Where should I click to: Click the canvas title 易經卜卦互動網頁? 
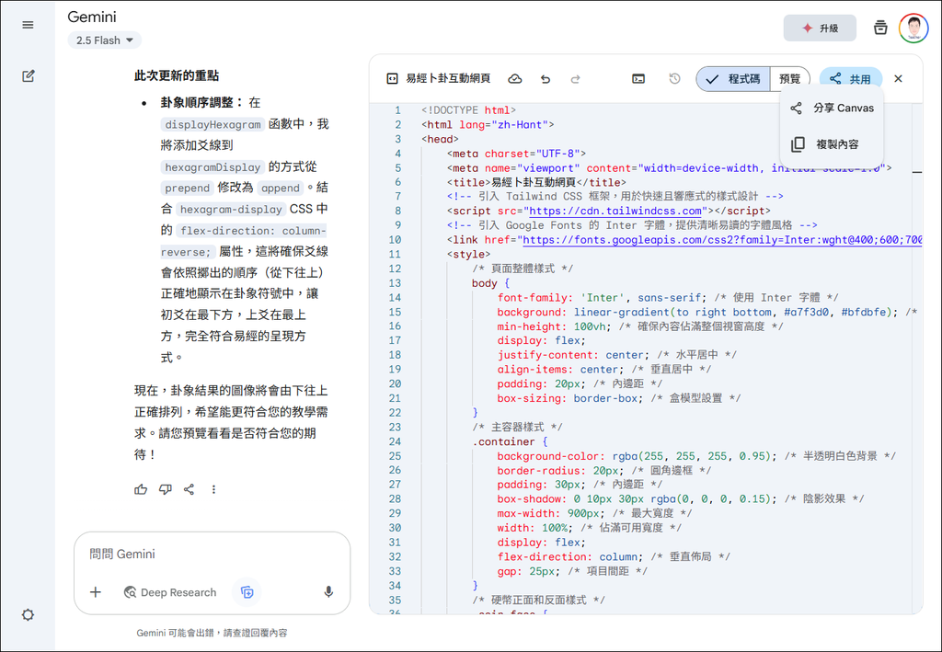click(448, 79)
